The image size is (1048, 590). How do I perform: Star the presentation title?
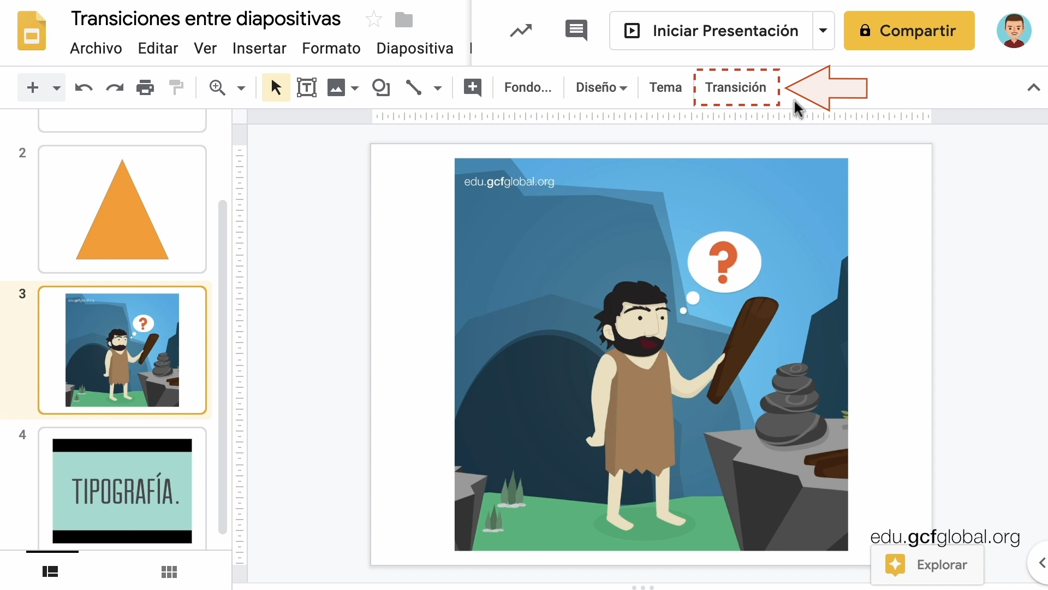tap(374, 20)
